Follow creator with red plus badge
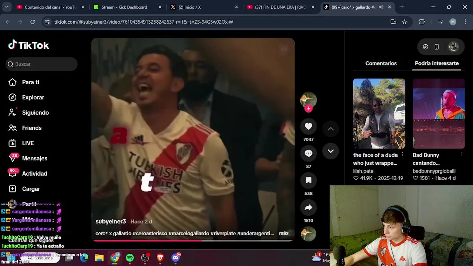The image size is (473, 266). [x=309, y=108]
